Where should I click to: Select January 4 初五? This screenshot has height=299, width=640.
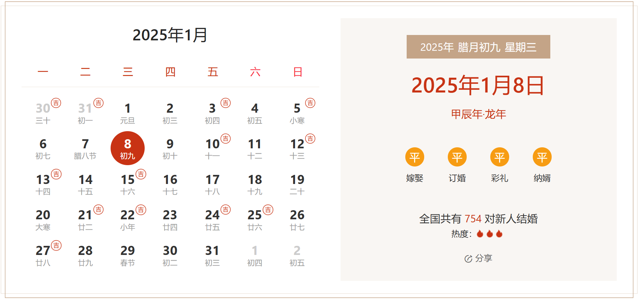(x=255, y=113)
